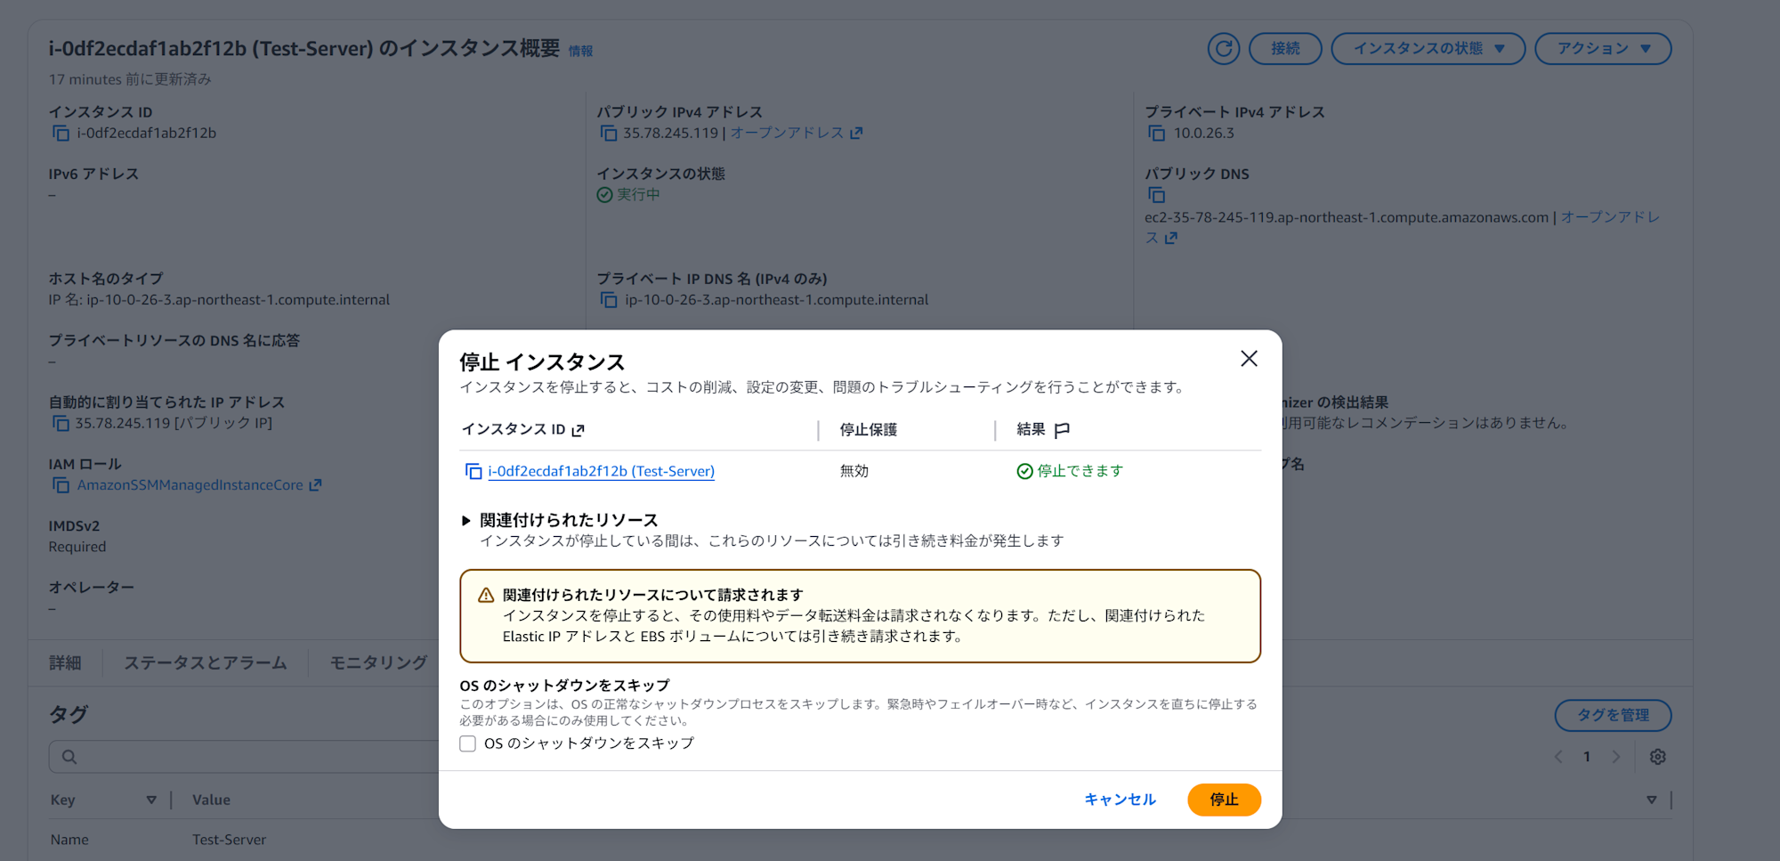Copy instance ID in the dialog table row
Image resolution: width=1780 pixels, height=861 pixels.
(473, 471)
